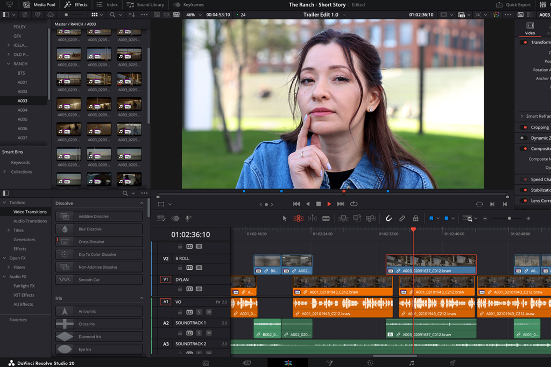Select the A004 bin in tree

coord(23,110)
